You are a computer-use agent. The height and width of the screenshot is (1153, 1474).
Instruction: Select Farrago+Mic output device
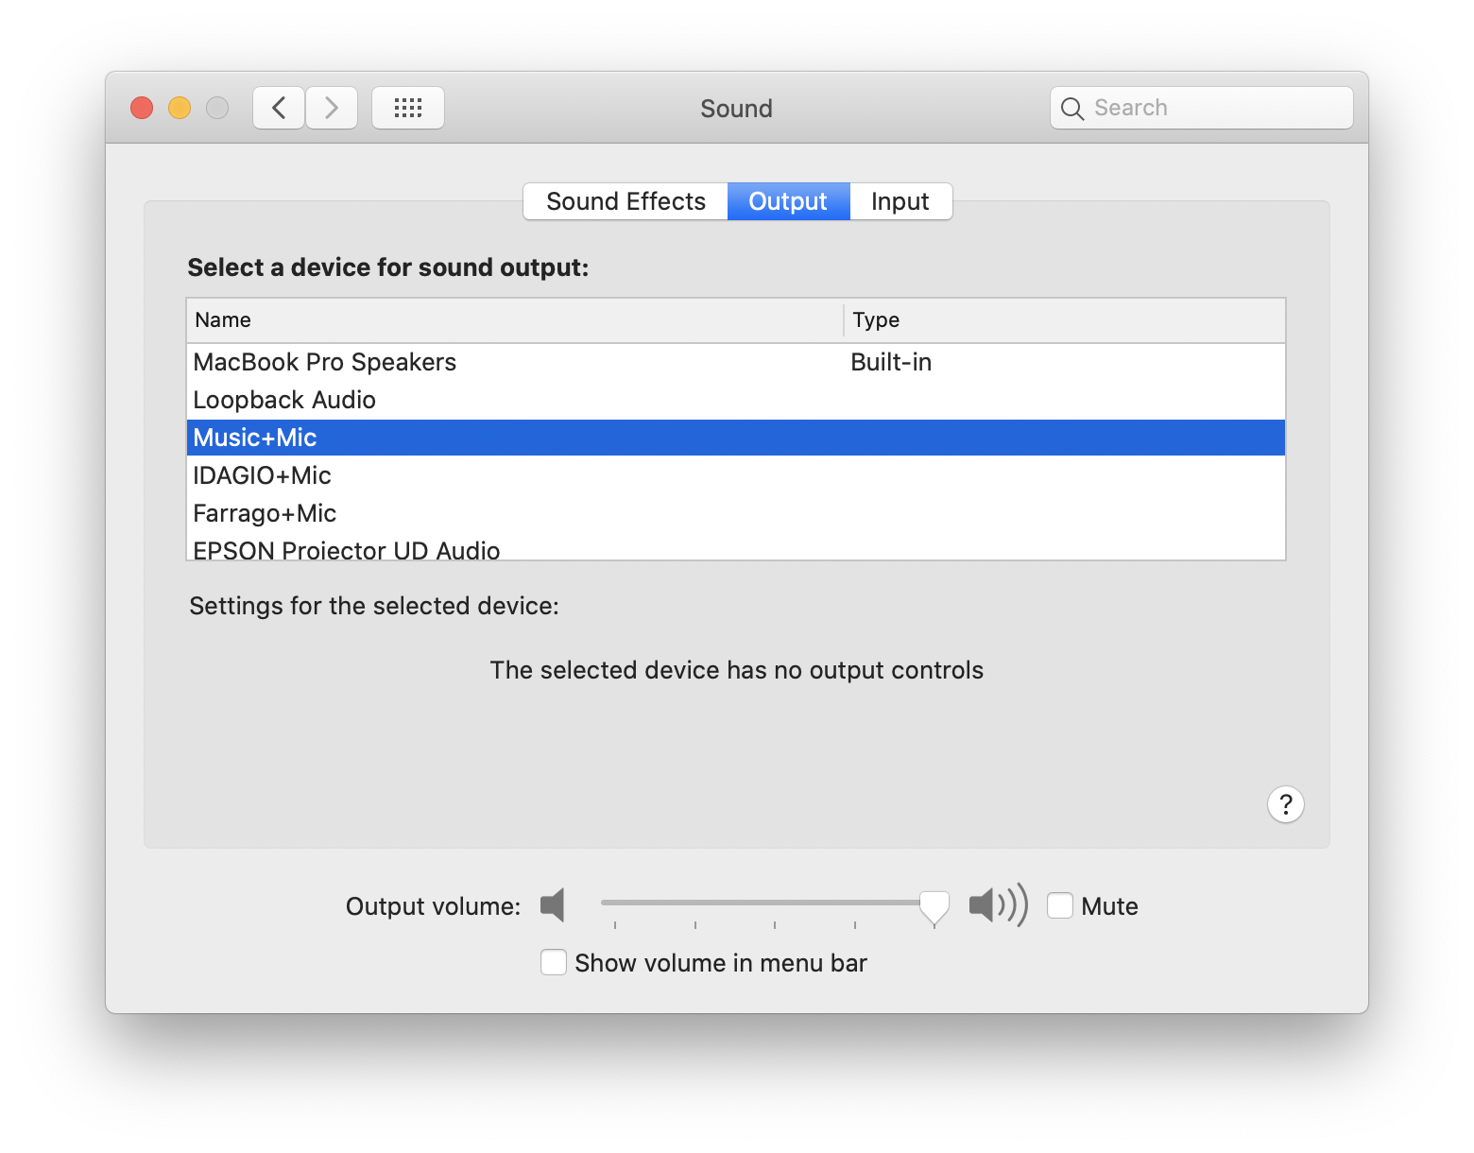coord(736,513)
